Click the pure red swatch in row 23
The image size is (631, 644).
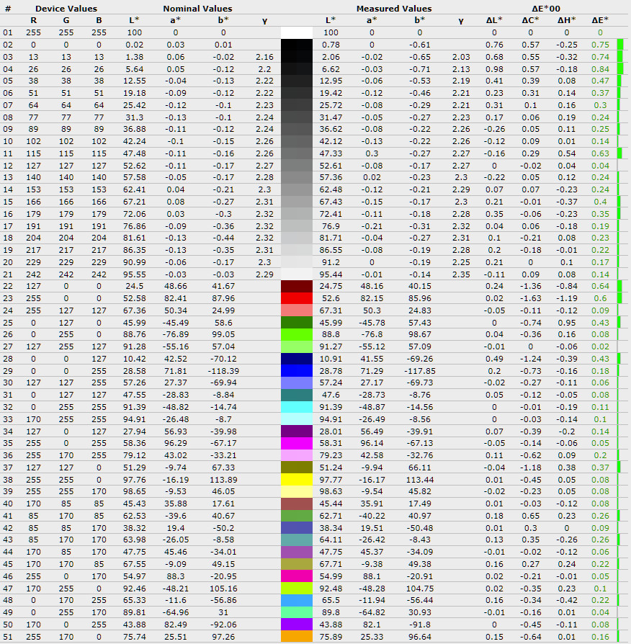click(x=297, y=298)
